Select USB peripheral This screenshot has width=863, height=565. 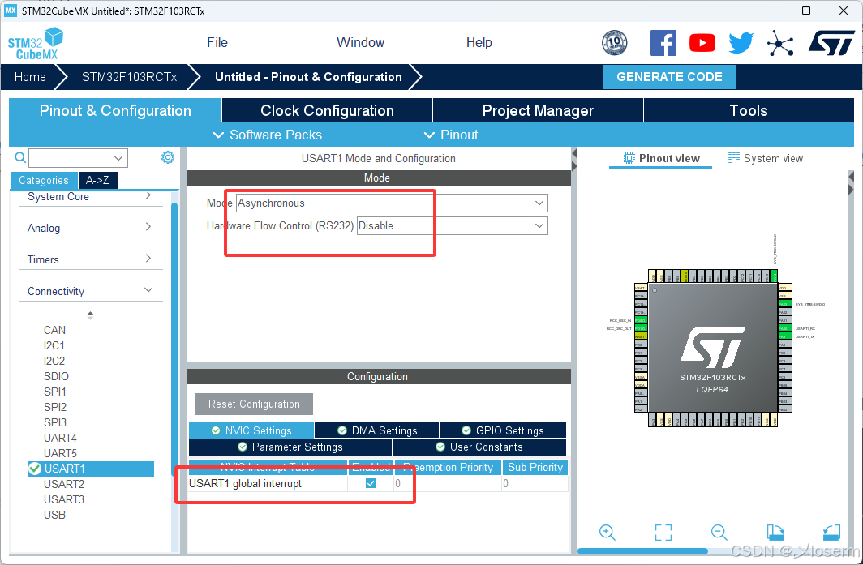click(54, 515)
